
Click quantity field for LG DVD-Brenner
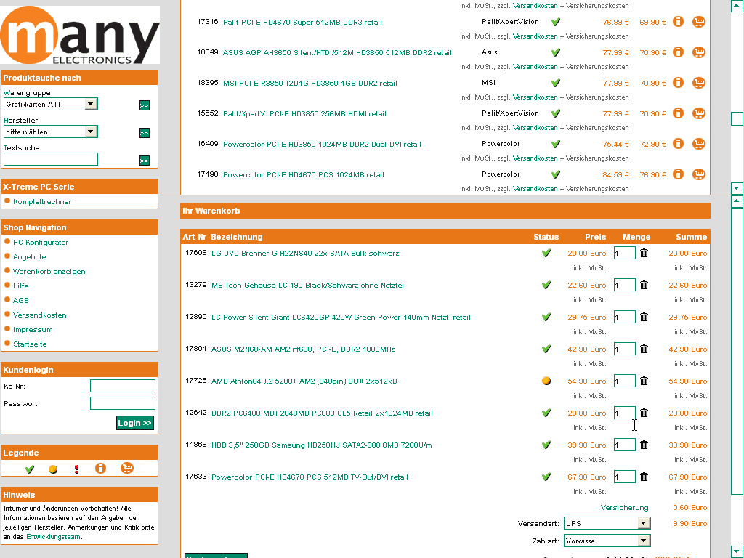624,253
